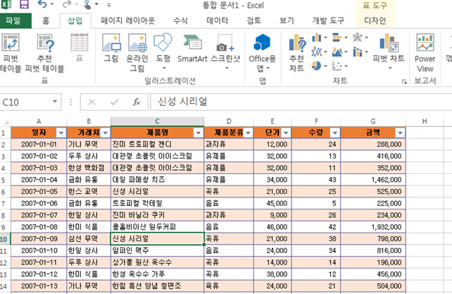Screen dimensions: 452x294
Task: Open the 금액 column filter dropdown
Action: [400, 133]
